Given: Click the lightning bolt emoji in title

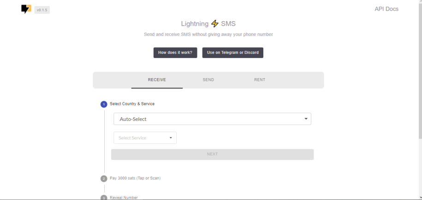Looking at the screenshot, I should tap(215, 23).
